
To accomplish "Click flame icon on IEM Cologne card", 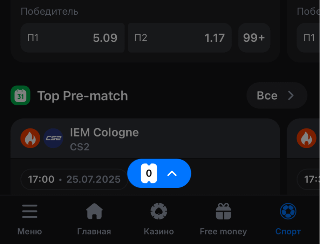I will 30,138.
